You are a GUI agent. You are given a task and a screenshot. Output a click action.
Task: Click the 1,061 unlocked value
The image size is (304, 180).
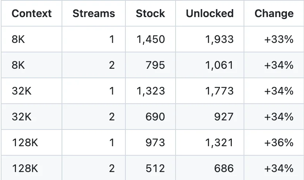pos(219,65)
